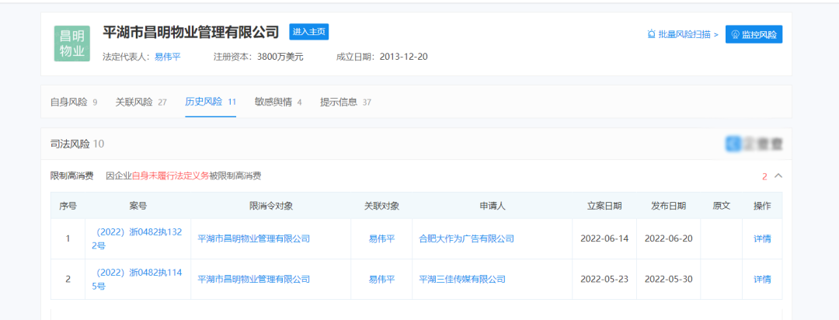
Task: Click 成立日期 2013-12-20 text
Action: [x=382, y=57]
